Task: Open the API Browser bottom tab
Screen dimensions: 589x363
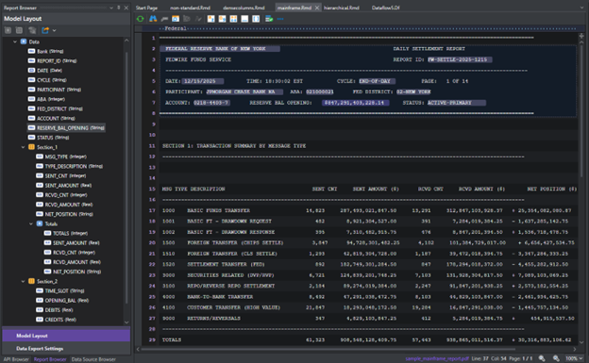Action: point(16,359)
